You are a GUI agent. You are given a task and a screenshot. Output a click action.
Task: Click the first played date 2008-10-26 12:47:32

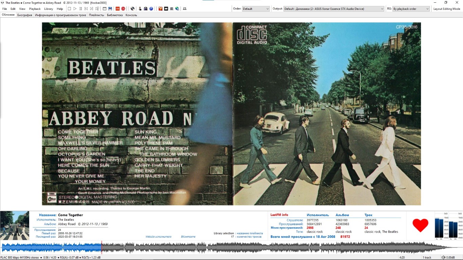pos(70,233)
